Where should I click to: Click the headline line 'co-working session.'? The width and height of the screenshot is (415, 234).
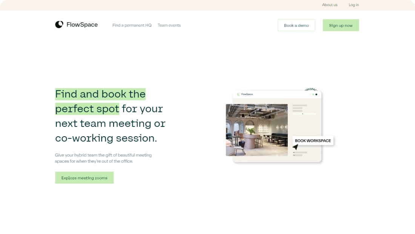pyautogui.click(x=106, y=138)
